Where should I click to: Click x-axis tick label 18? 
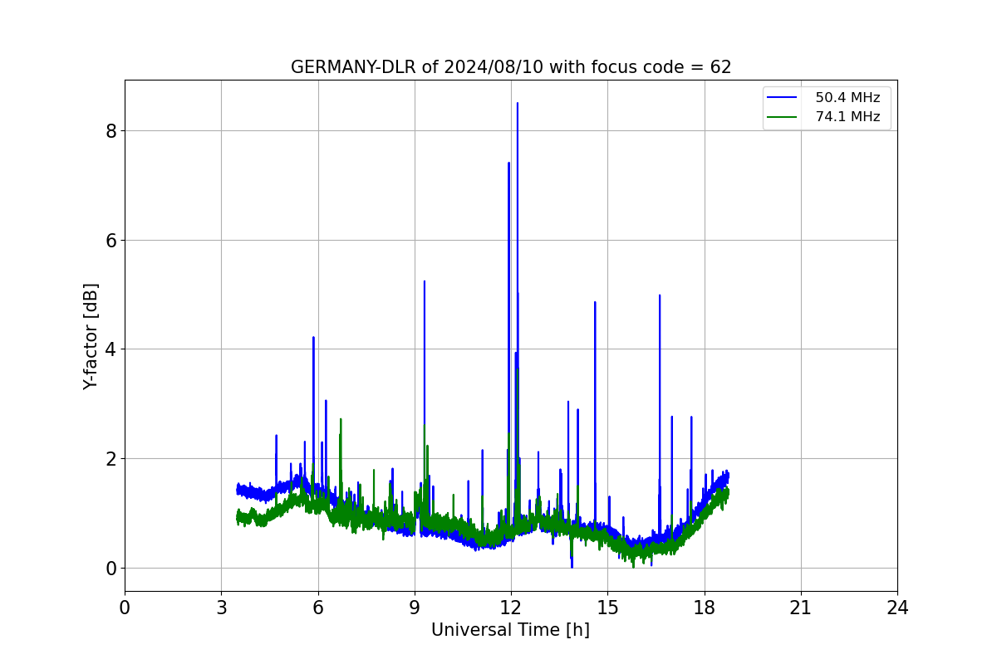(x=705, y=608)
